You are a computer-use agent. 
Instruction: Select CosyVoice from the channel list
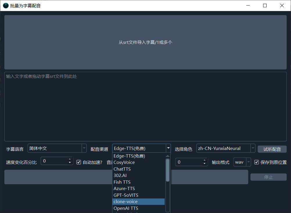tap(124, 162)
